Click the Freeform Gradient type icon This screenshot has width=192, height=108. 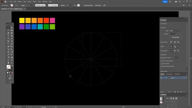176,98
